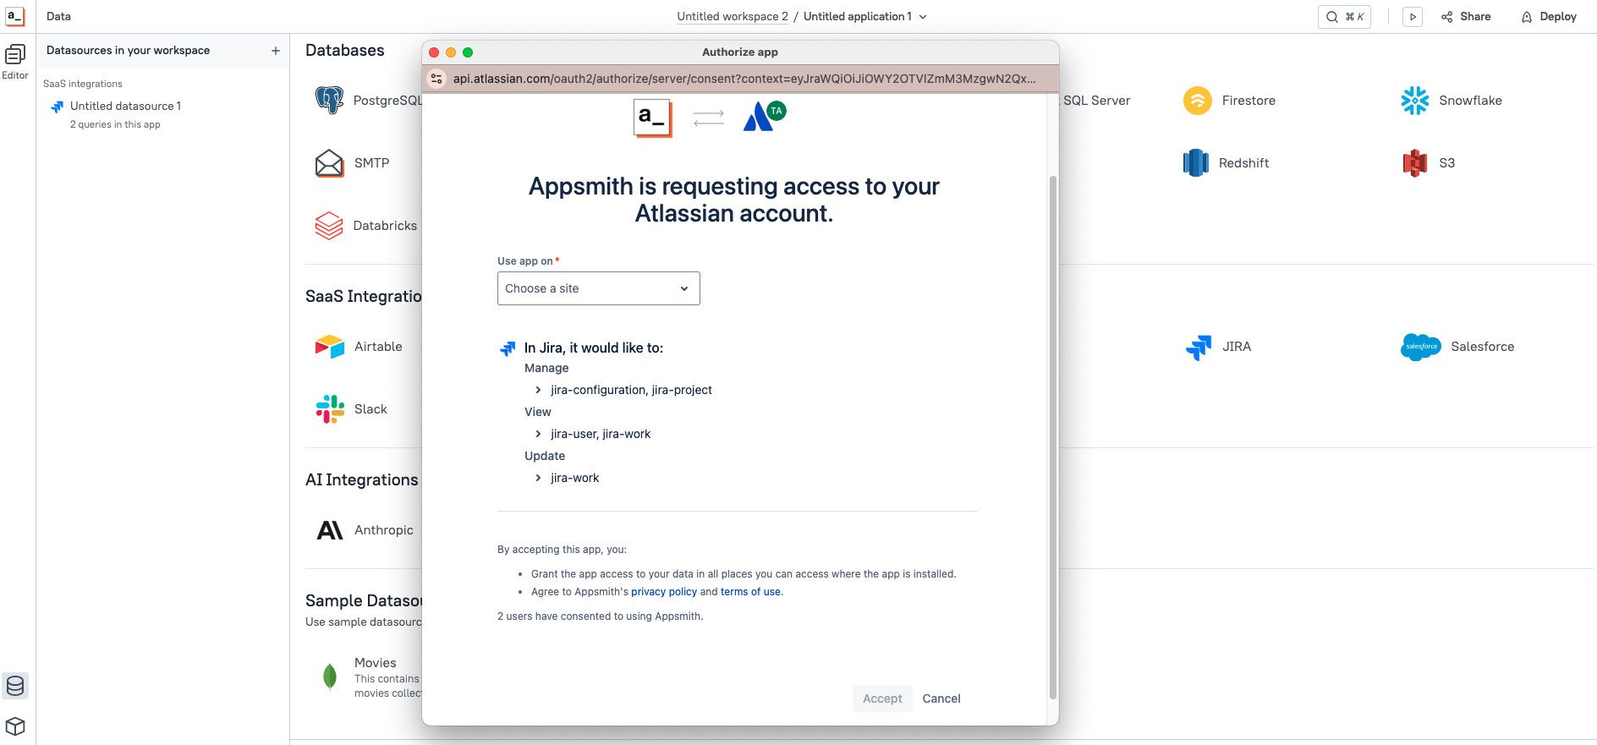Expand the jira-user, jira-work view permission
1597x745 pixels.
coord(538,434)
